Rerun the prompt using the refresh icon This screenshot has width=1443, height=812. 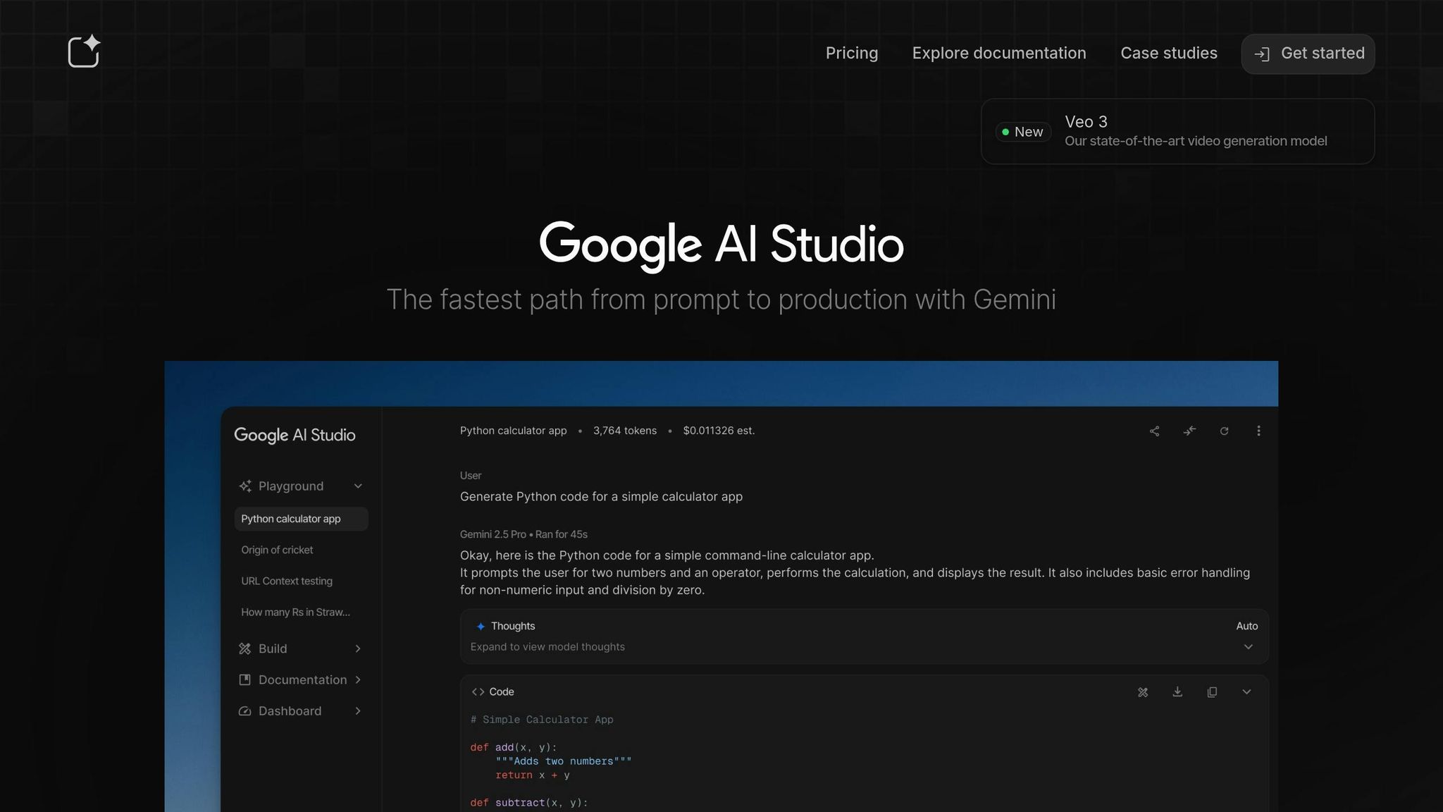1225,431
